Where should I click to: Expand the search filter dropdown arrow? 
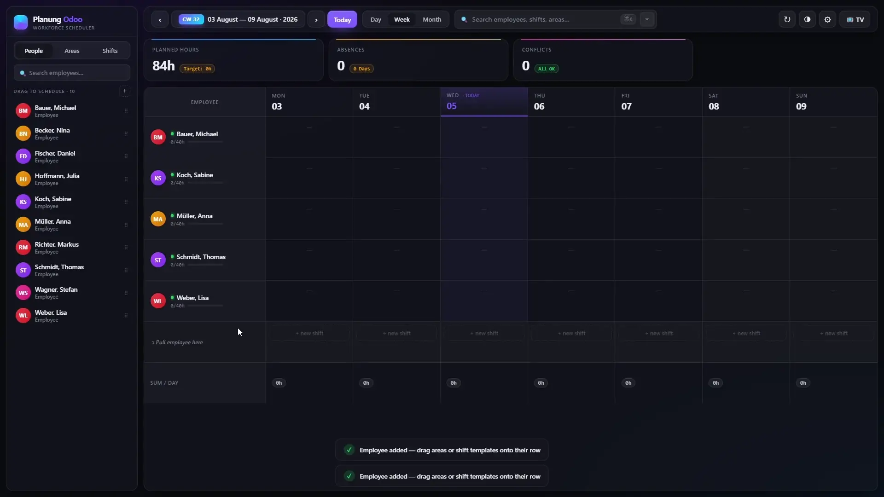pyautogui.click(x=647, y=19)
